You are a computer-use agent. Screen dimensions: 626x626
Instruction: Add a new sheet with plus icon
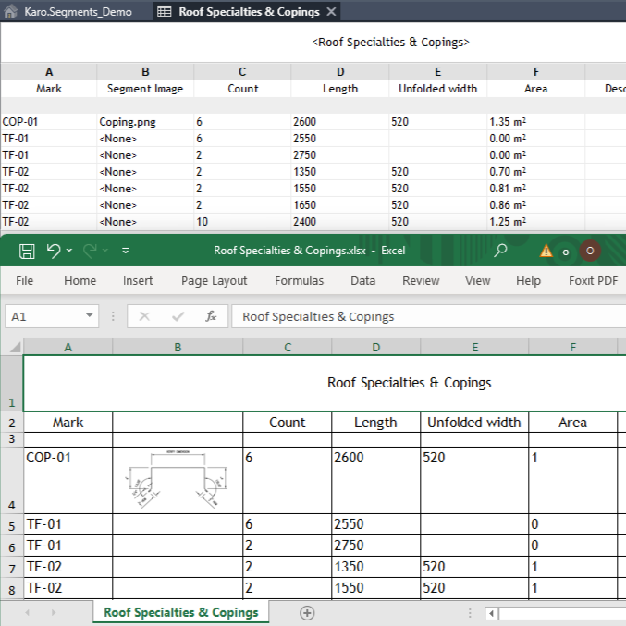point(307,613)
